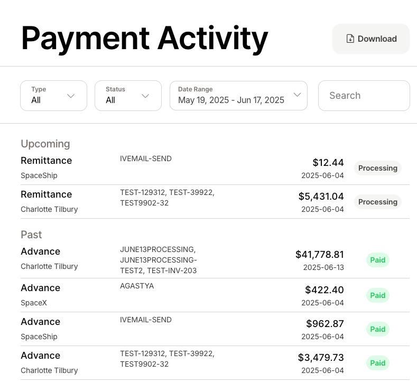The width and height of the screenshot is (417, 382).
Task: Click the SpaceX company name
Action: click(34, 303)
